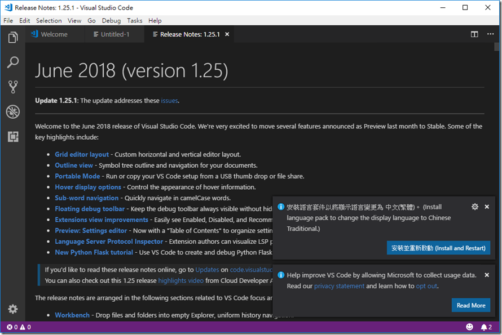This screenshot has height=335, width=502.
Task: Follow the Updates link
Action: (207, 270)
